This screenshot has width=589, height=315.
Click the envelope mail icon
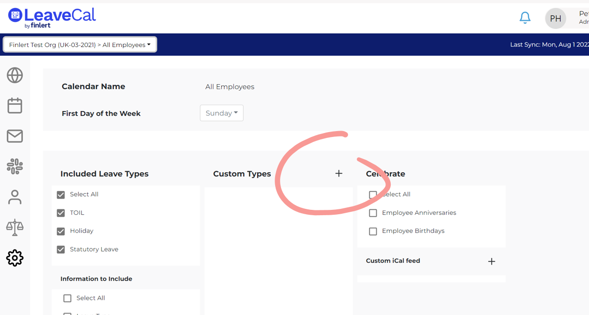click(15, 136)
